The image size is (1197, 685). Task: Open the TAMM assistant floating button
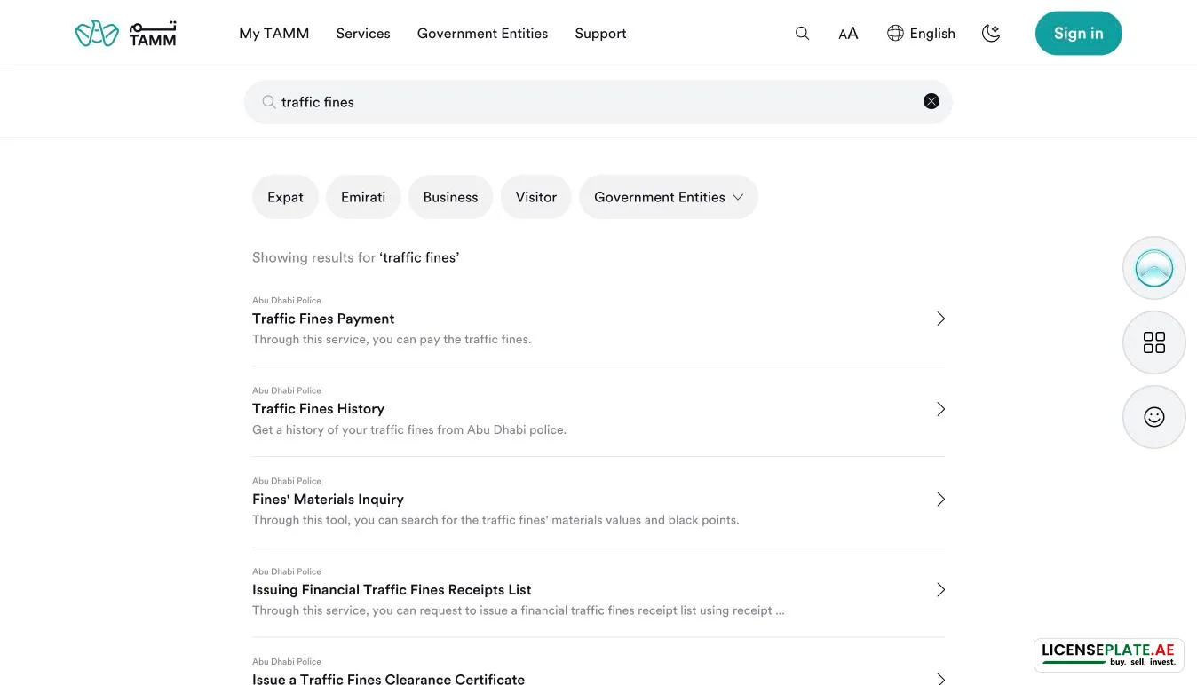click(x=1154, y=268)
